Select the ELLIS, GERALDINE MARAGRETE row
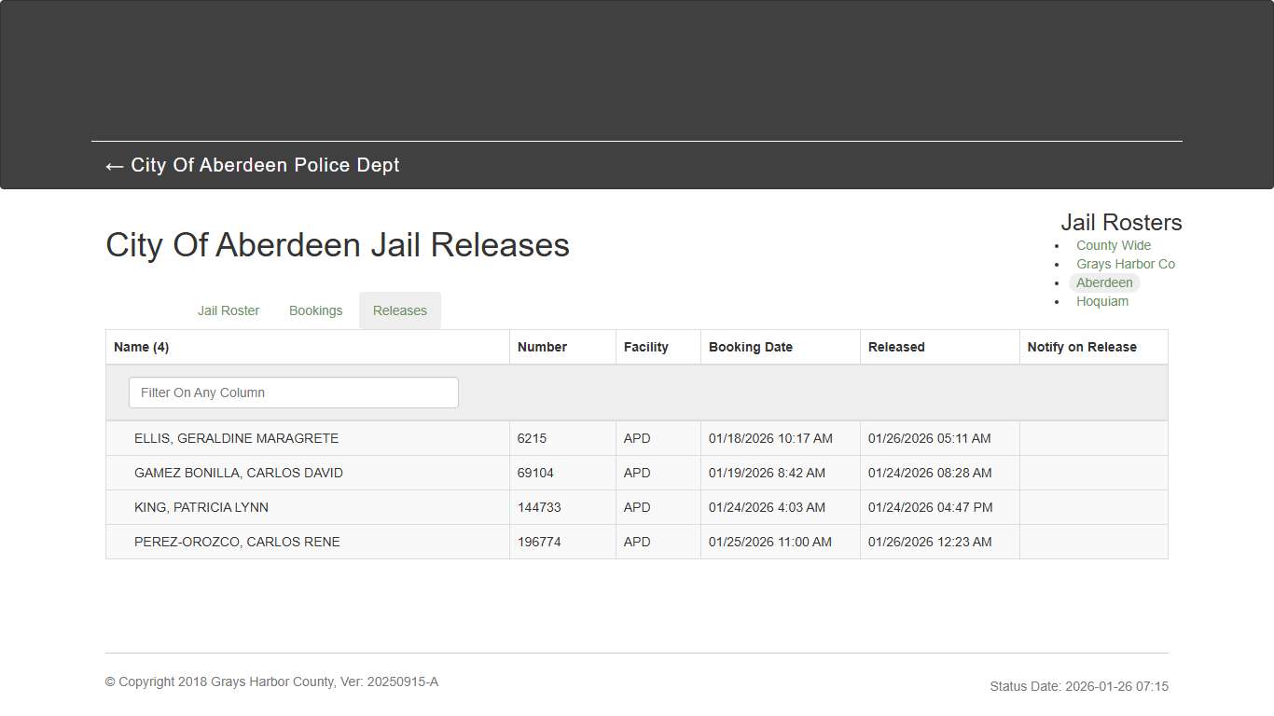1274x716 pixels. (x=237, y=438)
